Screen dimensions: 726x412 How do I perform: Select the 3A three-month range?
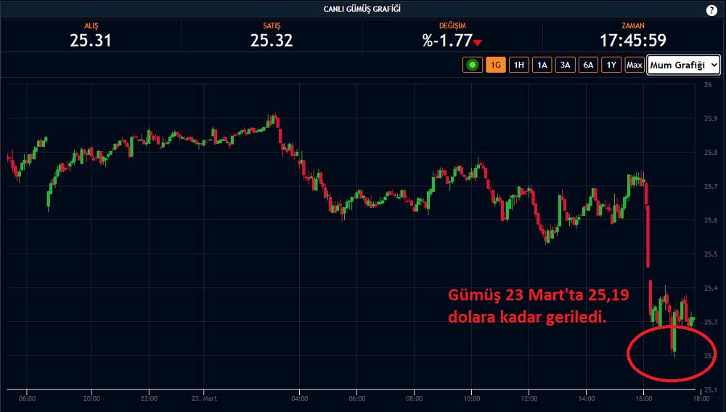(x=566, y=65)
